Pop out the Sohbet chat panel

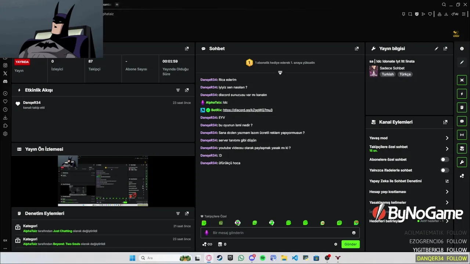click(357, 48)
